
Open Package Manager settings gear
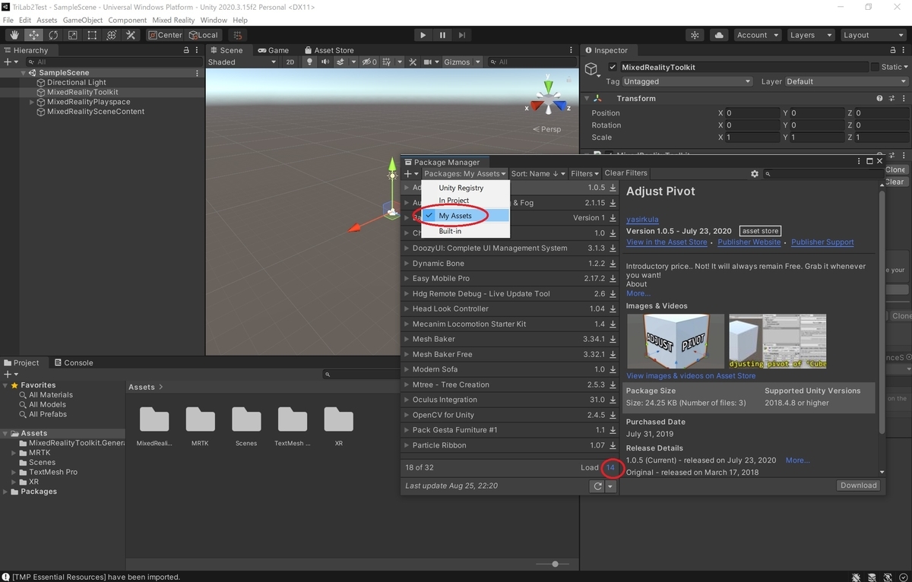pos(755,174)
